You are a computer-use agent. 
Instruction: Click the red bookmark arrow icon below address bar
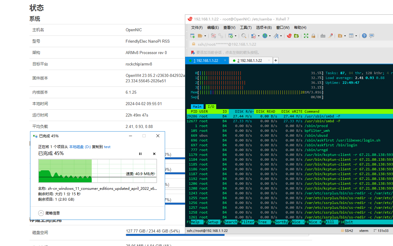tap(193, 53)
